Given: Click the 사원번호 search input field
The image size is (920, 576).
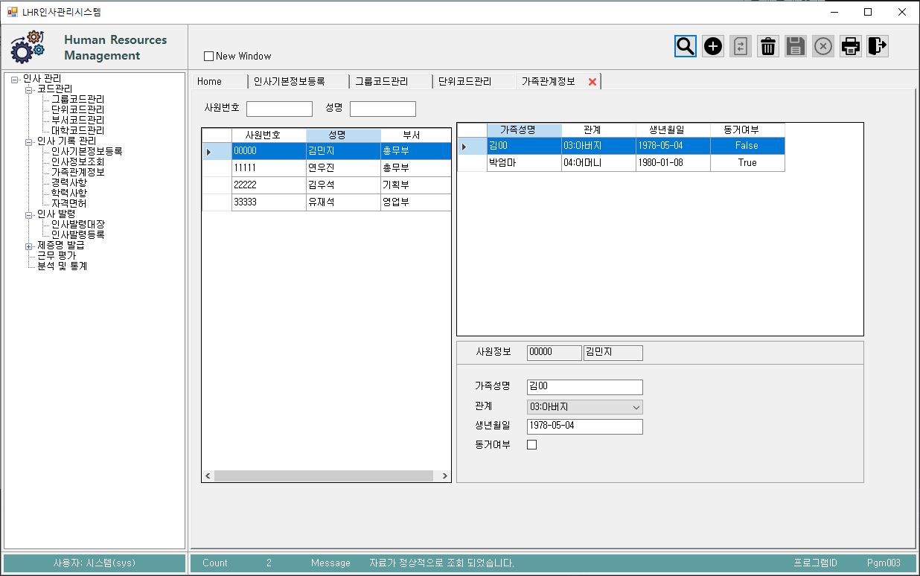Looking at the screenshot, I should coord(279,109).
